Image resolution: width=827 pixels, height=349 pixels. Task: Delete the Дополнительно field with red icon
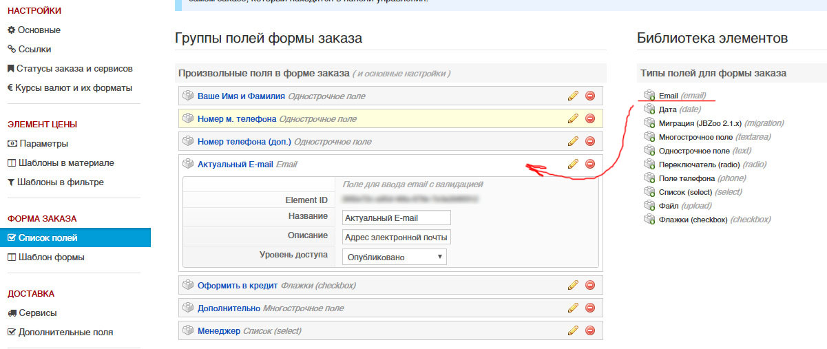589,308
